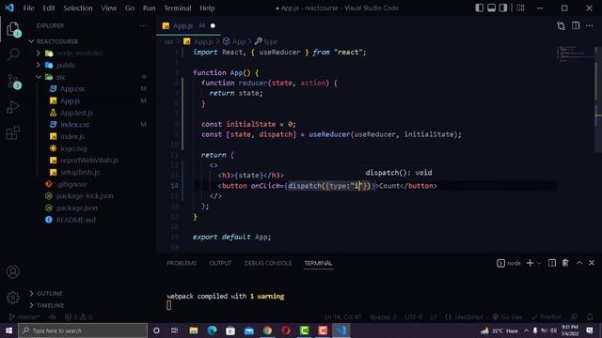Viewport: 602px width, 338px height.
Task: Open Chrome from the taskbar
Action: click(x=267, y=330)
